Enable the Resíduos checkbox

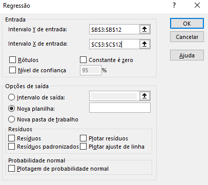pyautogui.click(x=11, y=138)
